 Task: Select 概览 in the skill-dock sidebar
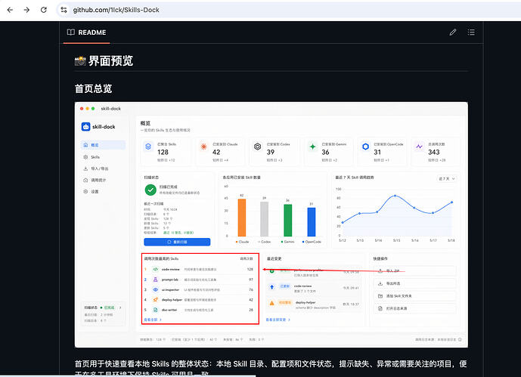tap(104, 145)
